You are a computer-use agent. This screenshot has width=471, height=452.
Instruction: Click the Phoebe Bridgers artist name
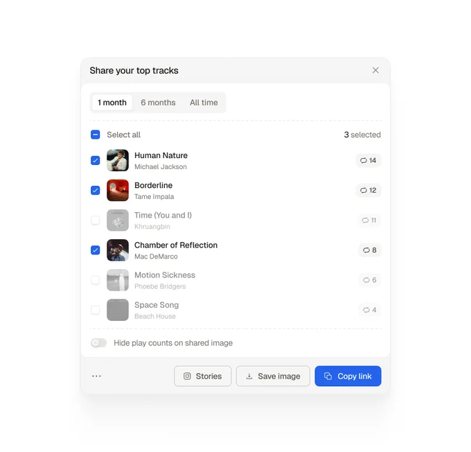click(x=160, y=286)
